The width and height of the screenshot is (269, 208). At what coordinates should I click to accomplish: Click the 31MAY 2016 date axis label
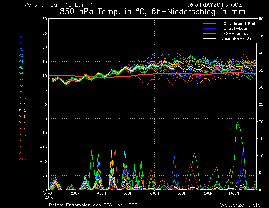[x=49, y=195]
